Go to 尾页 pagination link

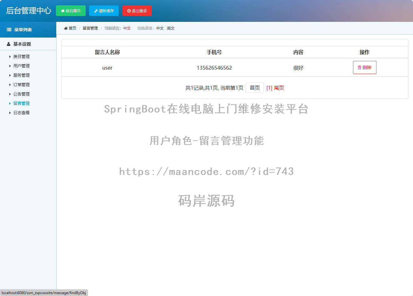tap(279, 88)
